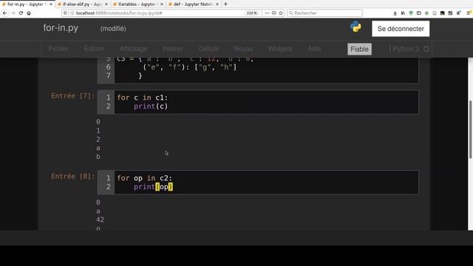Open the Cellule menu
The height and width of the screenshot is (266, 473).
208,49
